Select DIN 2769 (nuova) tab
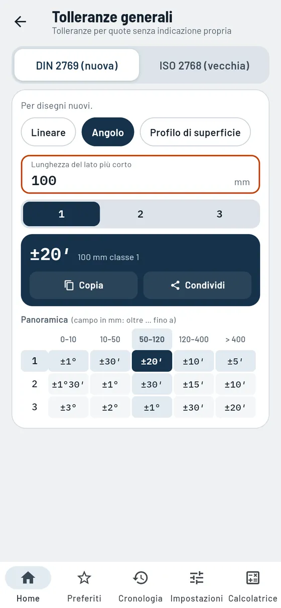The image size is (281, 608). pyautogui.click(x=77, y=65)
